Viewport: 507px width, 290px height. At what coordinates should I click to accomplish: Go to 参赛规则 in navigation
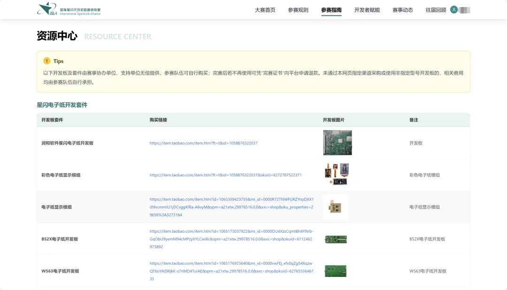coord(298,10)
